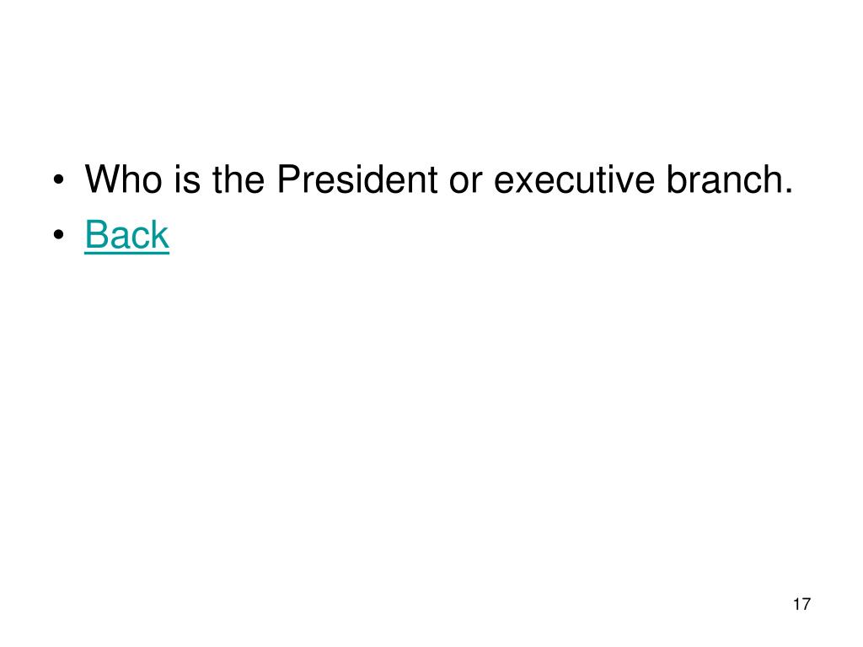The image size is (863, 647).
Task: Click the letter 'k' ending the Back link
Action: click(161, 234)
